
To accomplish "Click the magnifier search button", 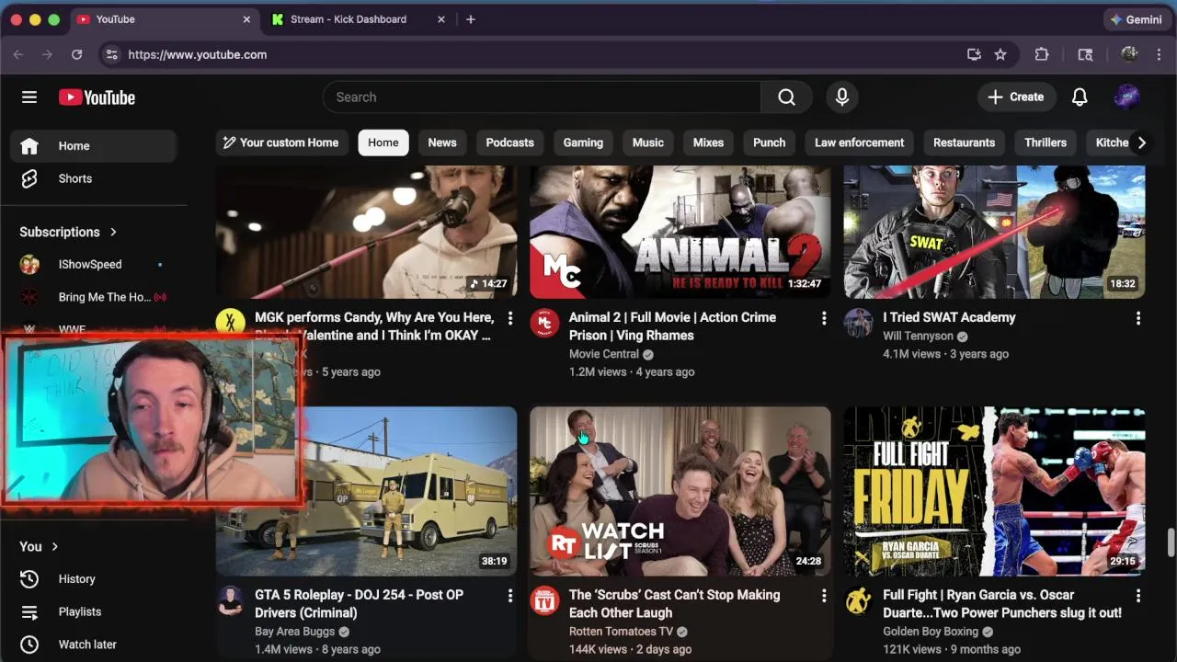I will pyautogui.click(x=786, y=97).
